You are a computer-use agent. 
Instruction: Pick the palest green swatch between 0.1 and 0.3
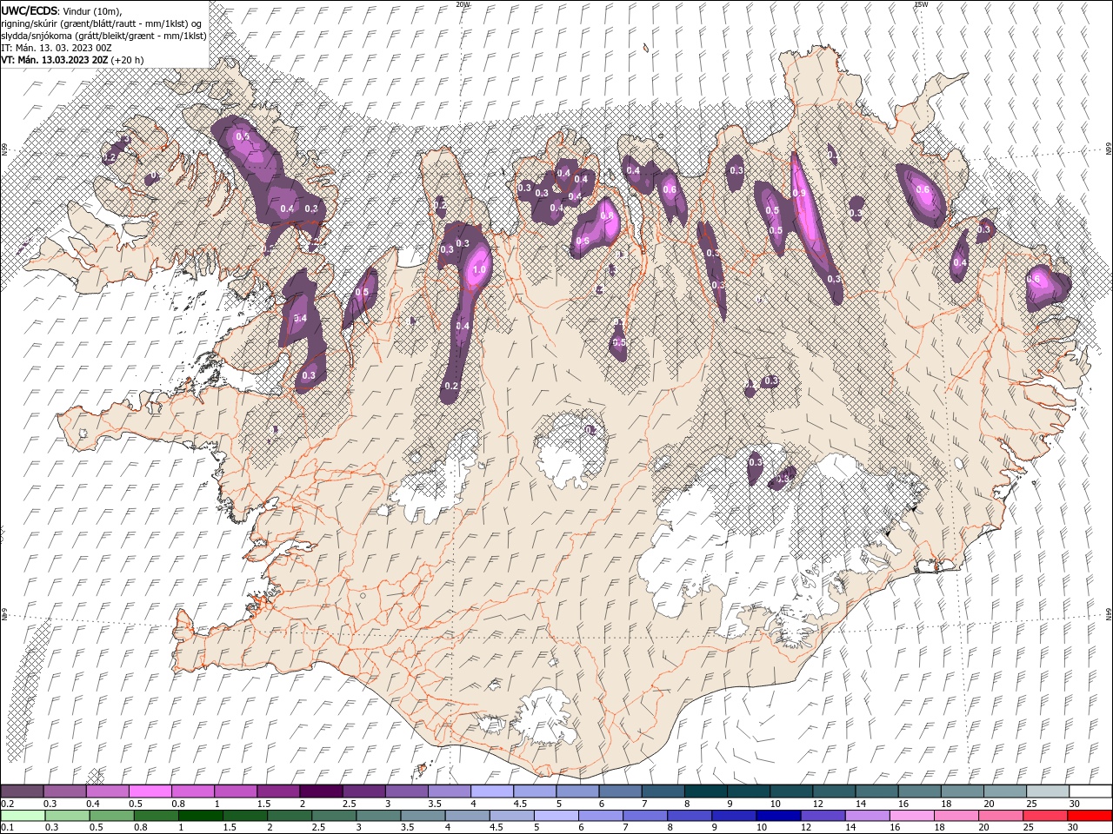(22, 816)
